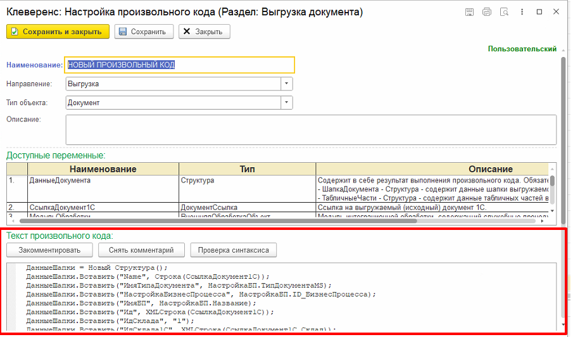Click code line ДанныеШапки = Новый Структура()

coord(97,267)
